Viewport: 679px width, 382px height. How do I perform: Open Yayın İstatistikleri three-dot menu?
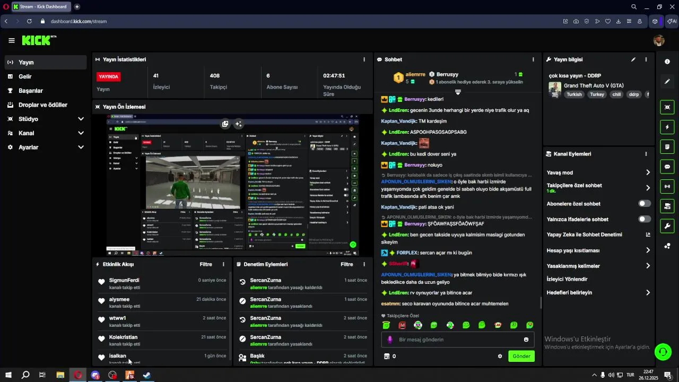click(x=364, y=59)
